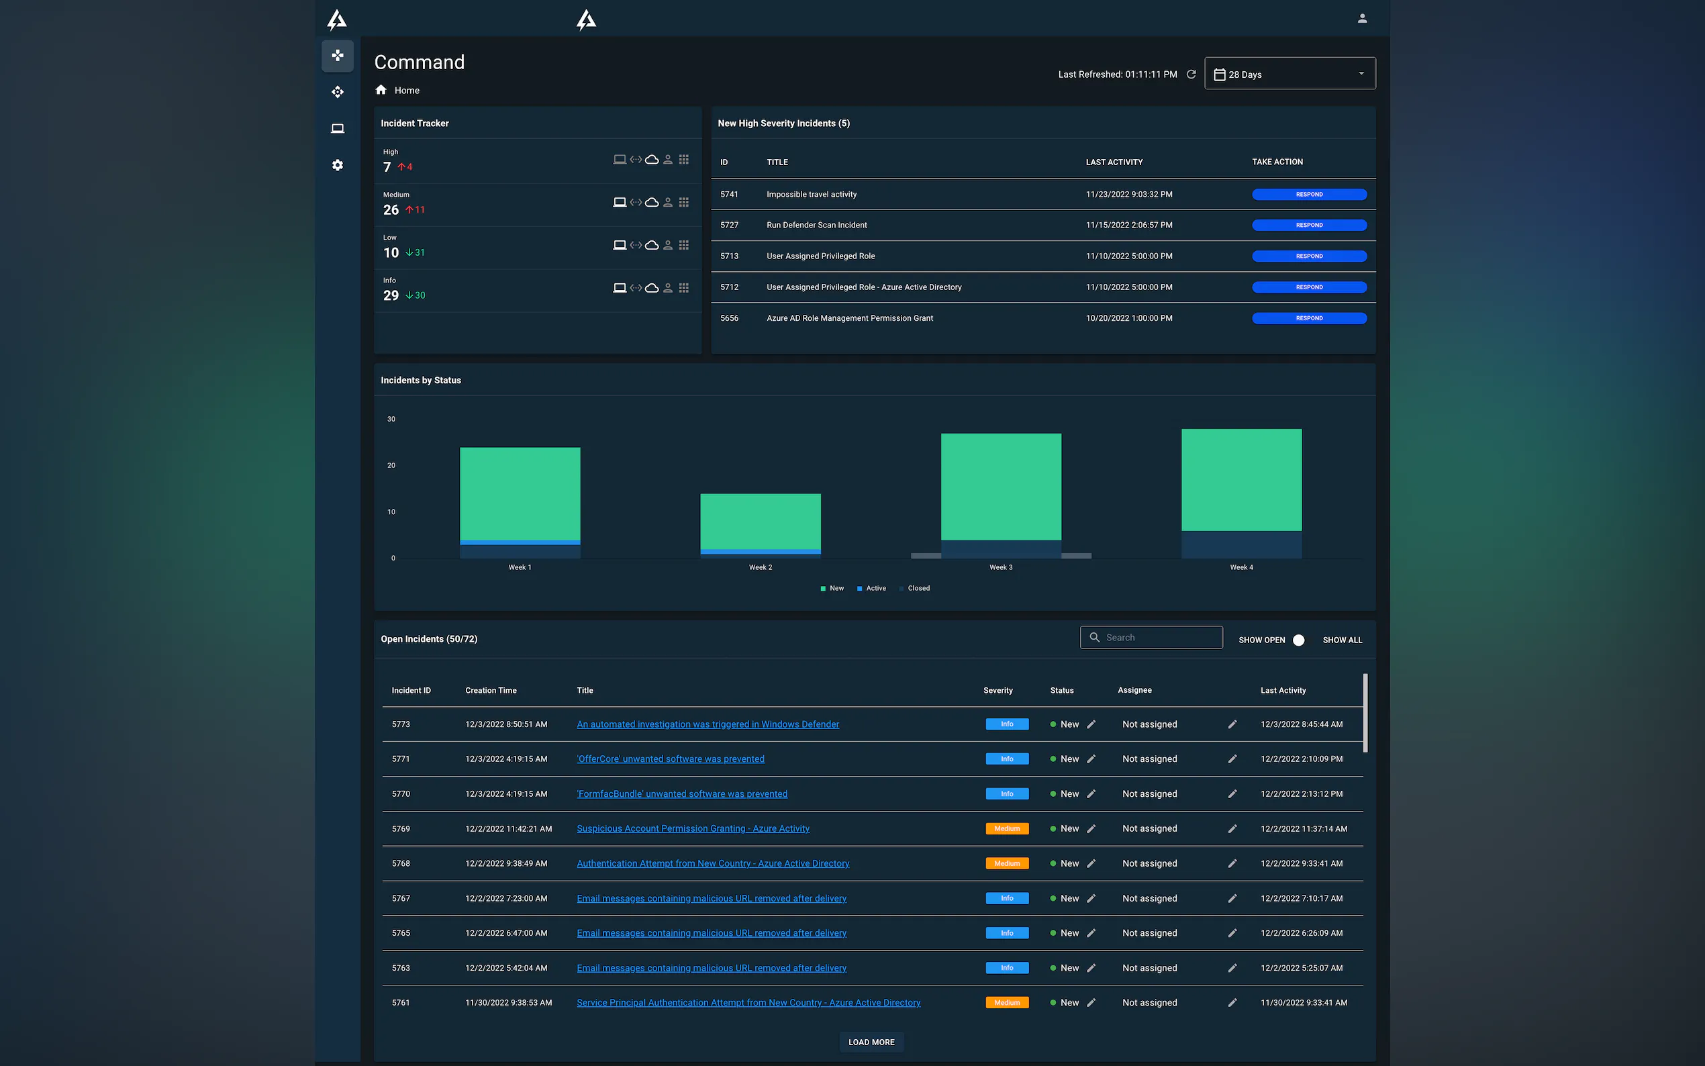The image size is (1705, 1066).
Task: Edit assignee pencil for incident 5769
Action: click(1232, 828)
